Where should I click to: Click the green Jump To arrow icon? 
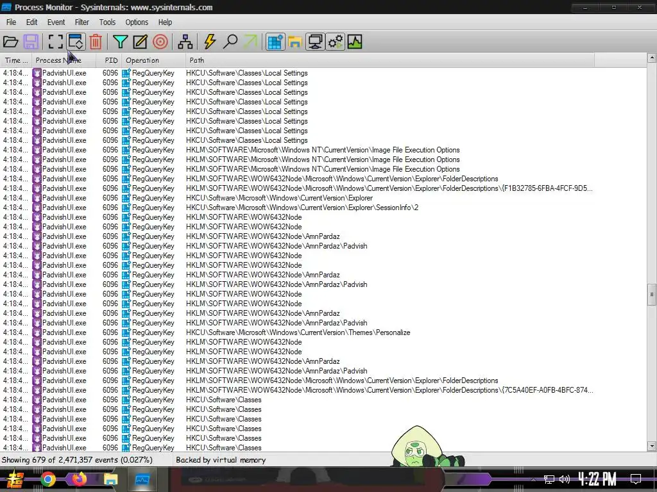click(250, 42)
